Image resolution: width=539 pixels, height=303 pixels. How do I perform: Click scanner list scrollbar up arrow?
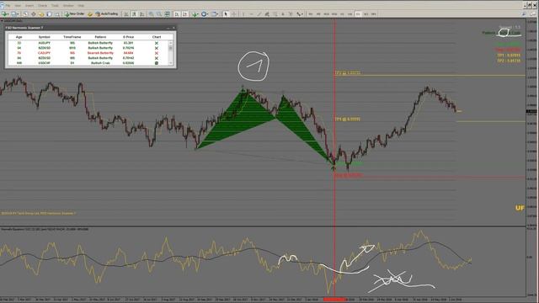coord(170,43)
